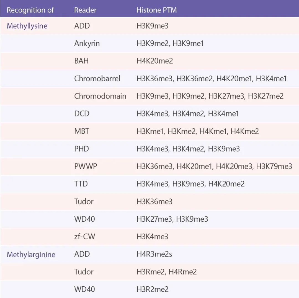Click the H3R2me2 histone PTM cell
The height and width of the screenshot is (298, 299).
153,289
